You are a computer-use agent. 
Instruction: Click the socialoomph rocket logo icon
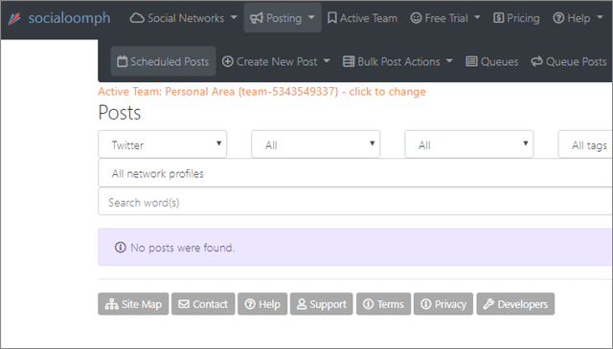(14, 18)
